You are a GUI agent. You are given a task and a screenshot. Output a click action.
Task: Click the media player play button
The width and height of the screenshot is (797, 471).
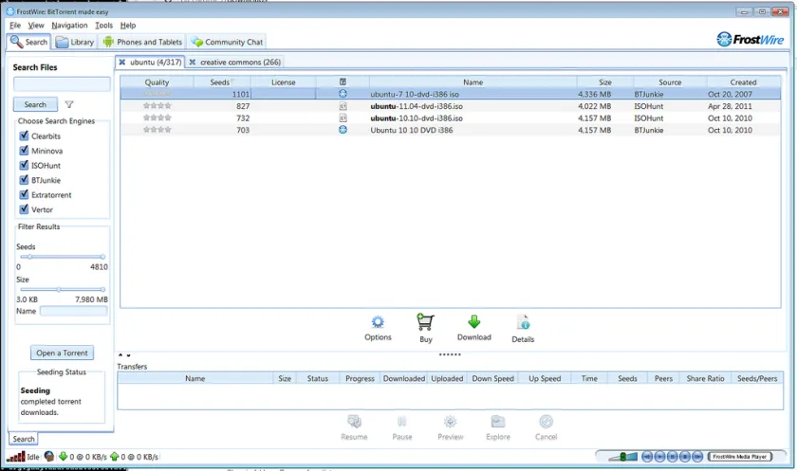659,456
